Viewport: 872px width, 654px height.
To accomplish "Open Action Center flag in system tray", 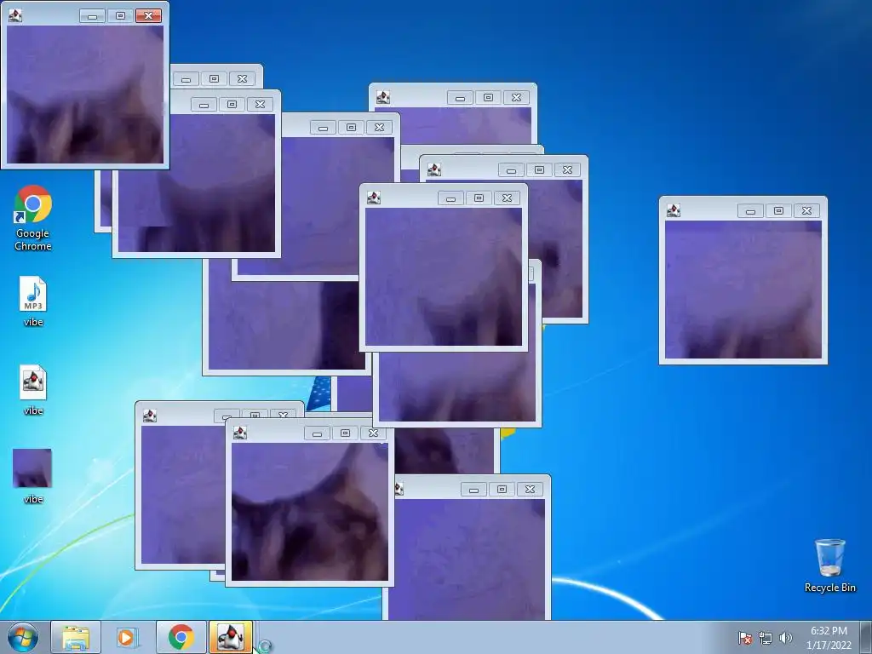I will point(745,638).
